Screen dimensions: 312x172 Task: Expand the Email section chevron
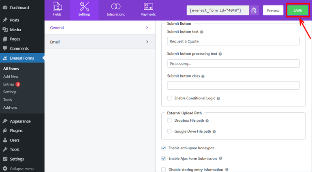(147, 42)
